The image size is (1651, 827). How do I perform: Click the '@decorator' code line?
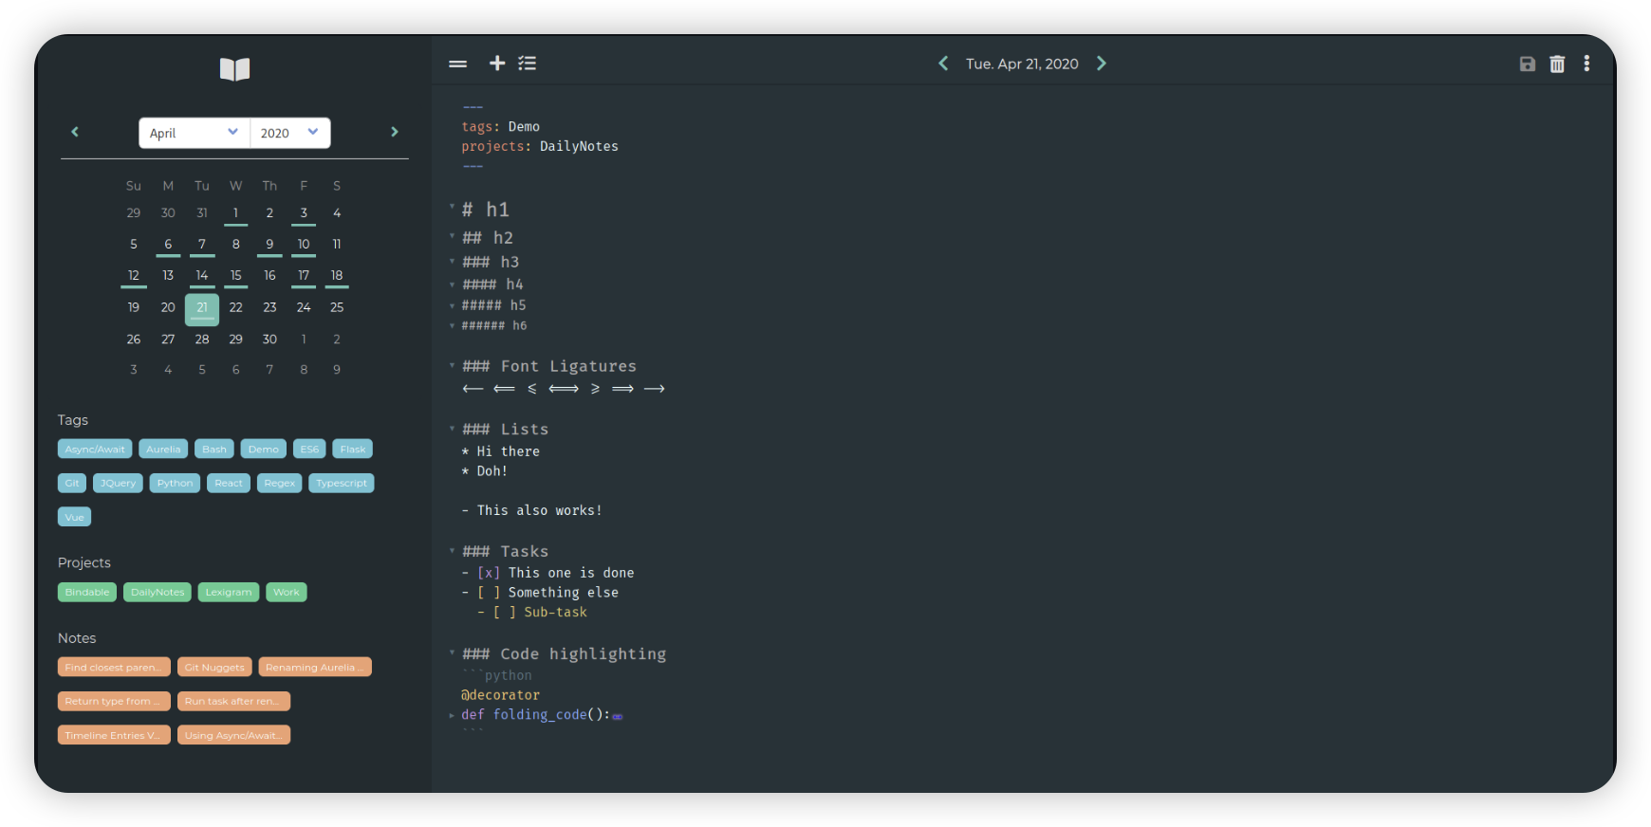[x=501, y=695]
